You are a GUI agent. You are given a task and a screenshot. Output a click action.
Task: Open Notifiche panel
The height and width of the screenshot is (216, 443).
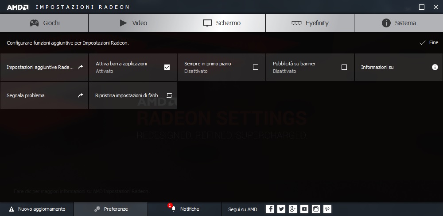point(184,209)
